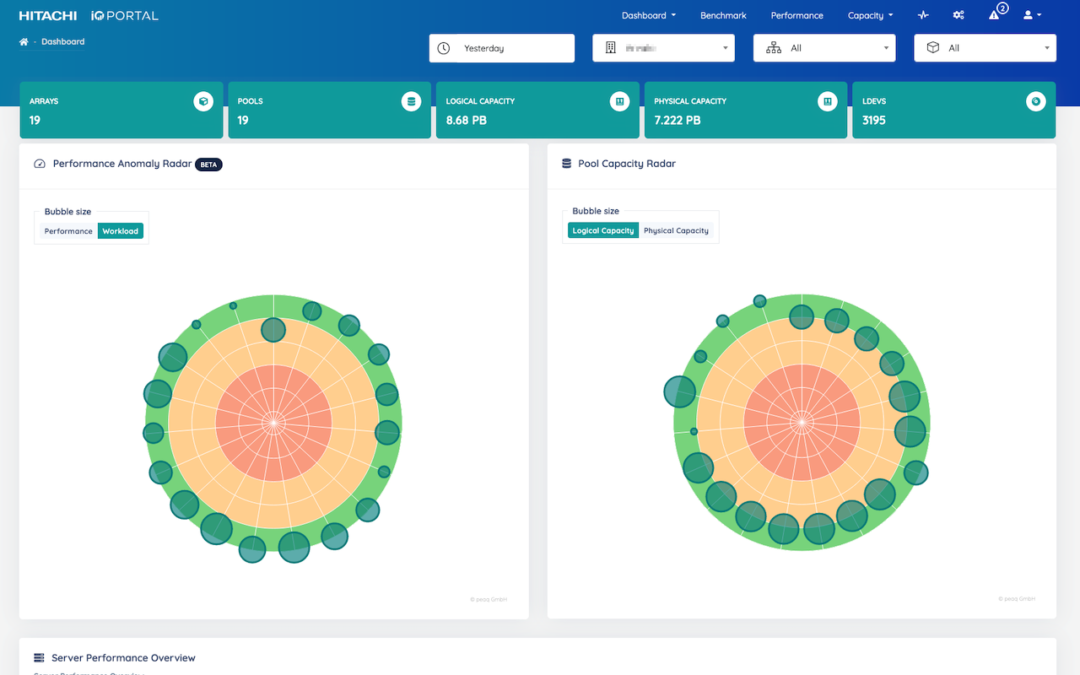Expand the Capacity dropdown menu

point(870,15)
